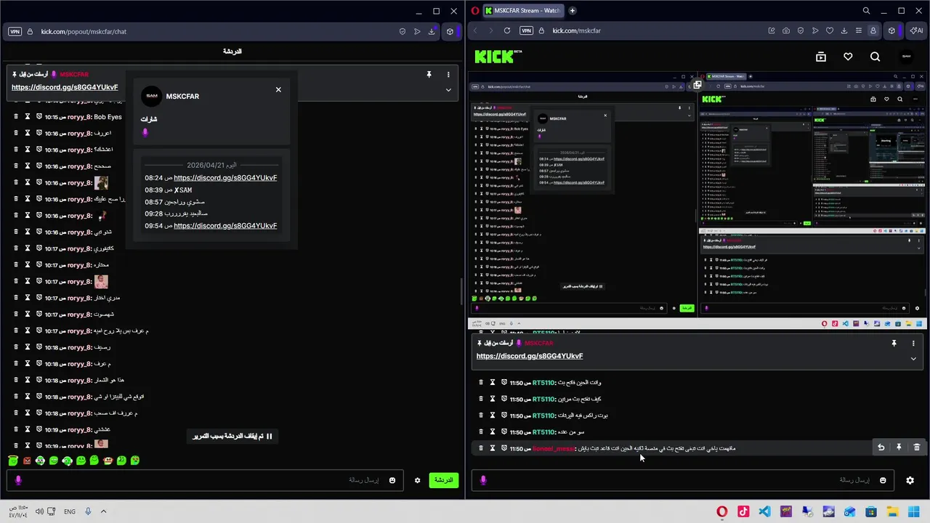Viewport: 930px width, 523px height.
Task: Click Opera snapshot camera icon
Action: tap(786, 31)
